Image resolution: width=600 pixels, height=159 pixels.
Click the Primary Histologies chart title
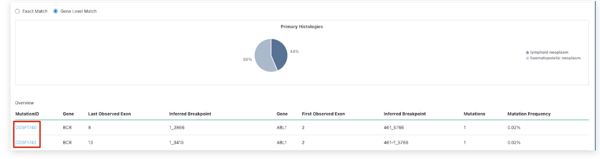[x=302, y=27]
